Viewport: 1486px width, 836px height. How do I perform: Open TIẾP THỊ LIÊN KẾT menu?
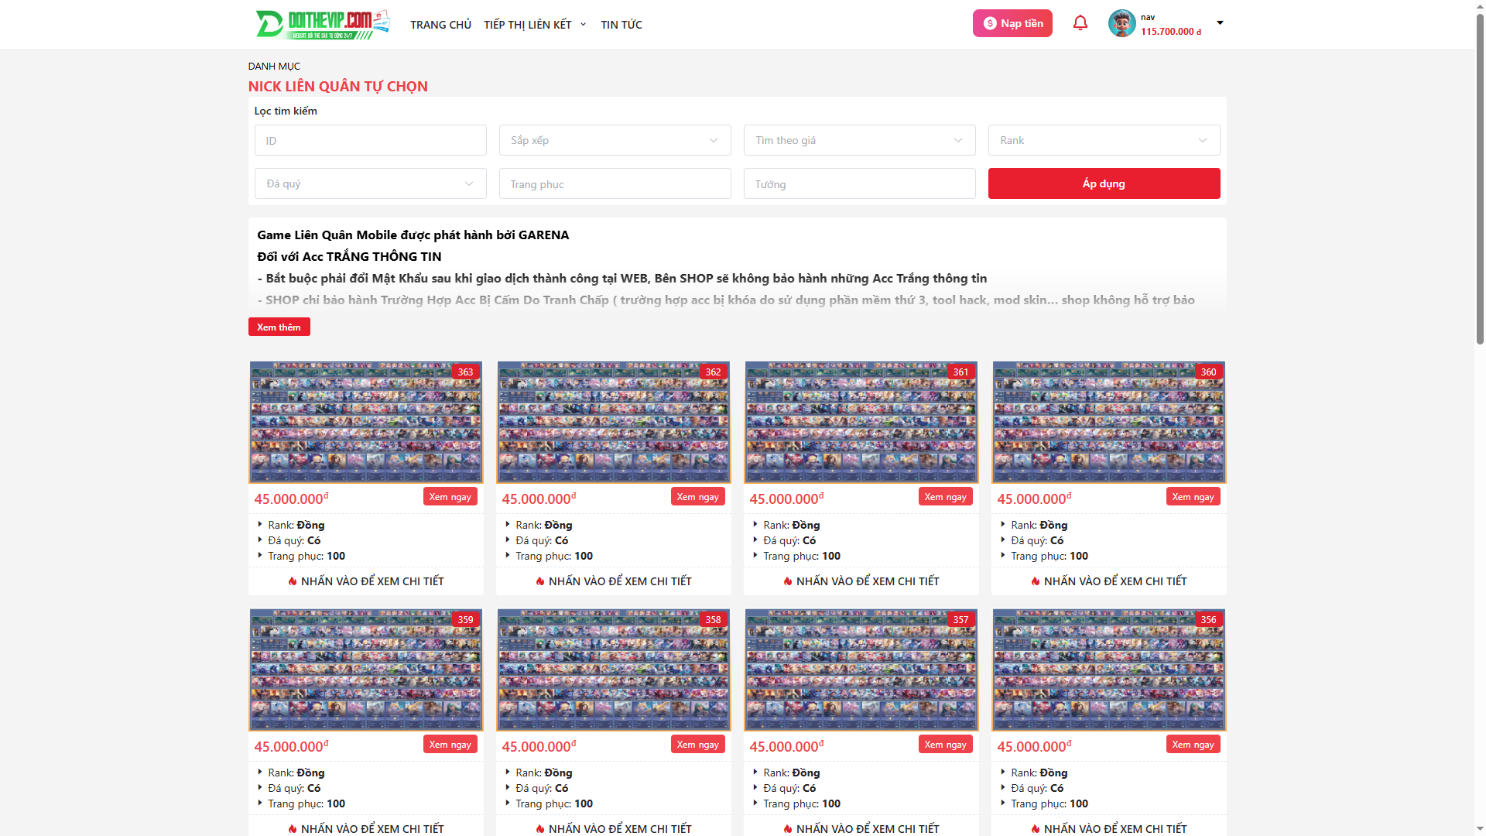[535, 25]
